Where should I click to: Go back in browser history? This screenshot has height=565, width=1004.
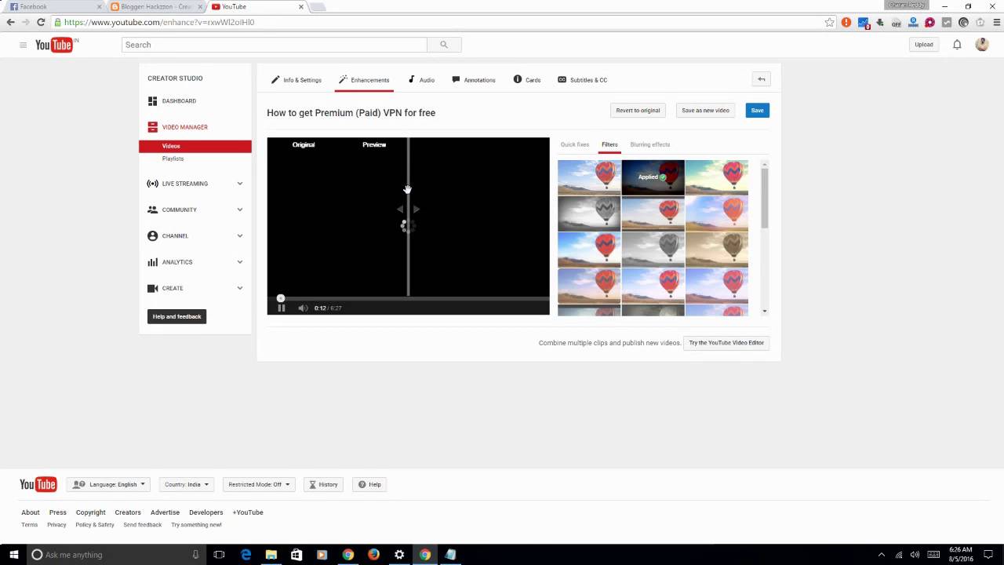click(x=10, y=22)
